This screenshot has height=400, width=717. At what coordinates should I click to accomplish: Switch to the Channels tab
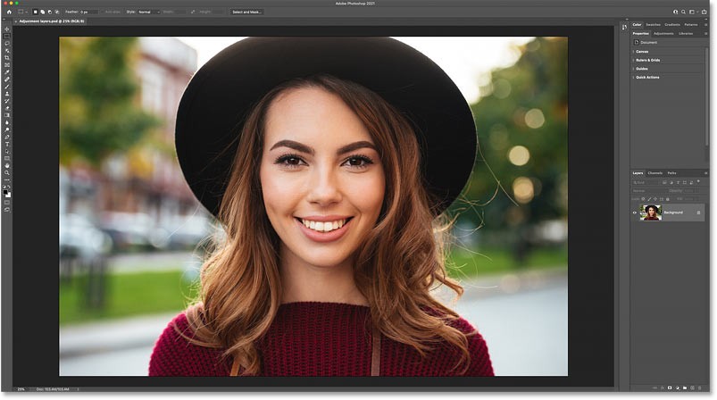(654, 172)
